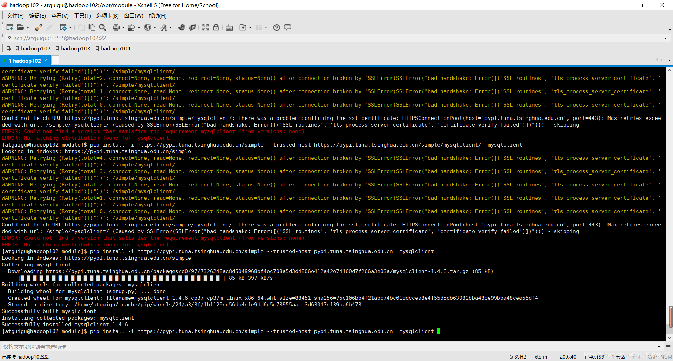Click terminal scrollbar down arrow
673x361 pixels.
(x=669, y=338)
